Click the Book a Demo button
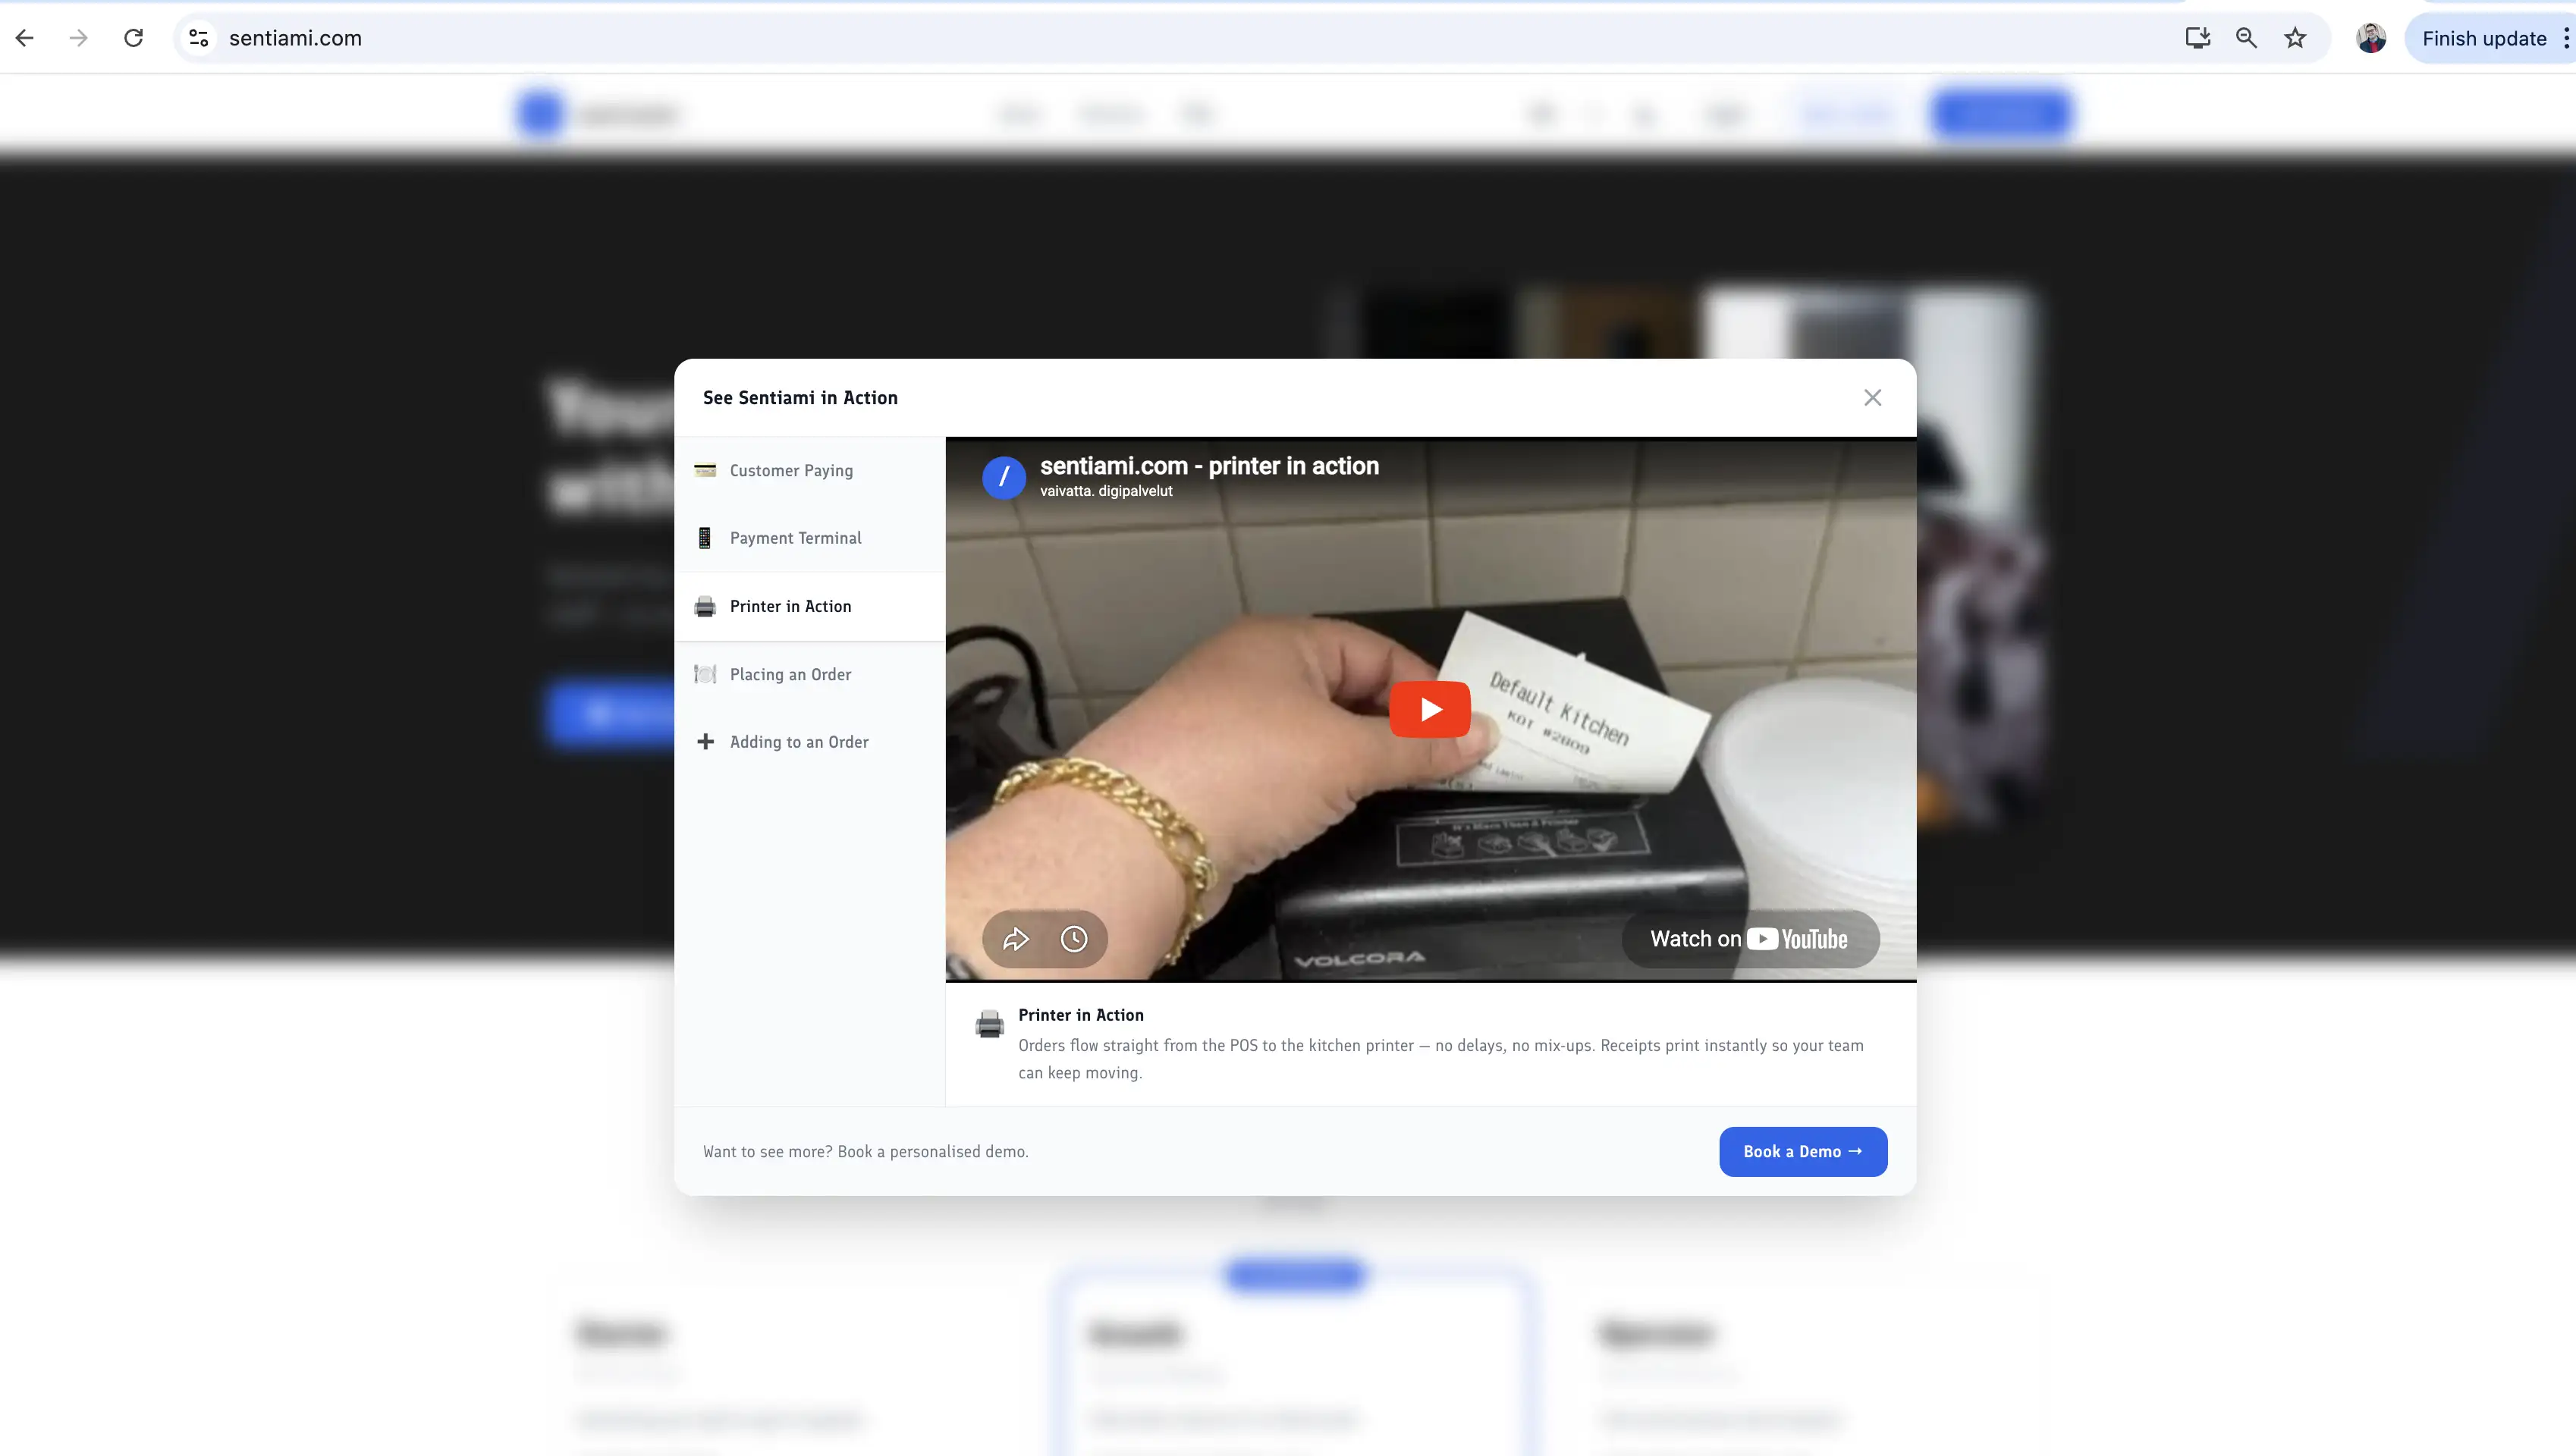The image size is (2576, 1456). click(x=1803, y=1152)
